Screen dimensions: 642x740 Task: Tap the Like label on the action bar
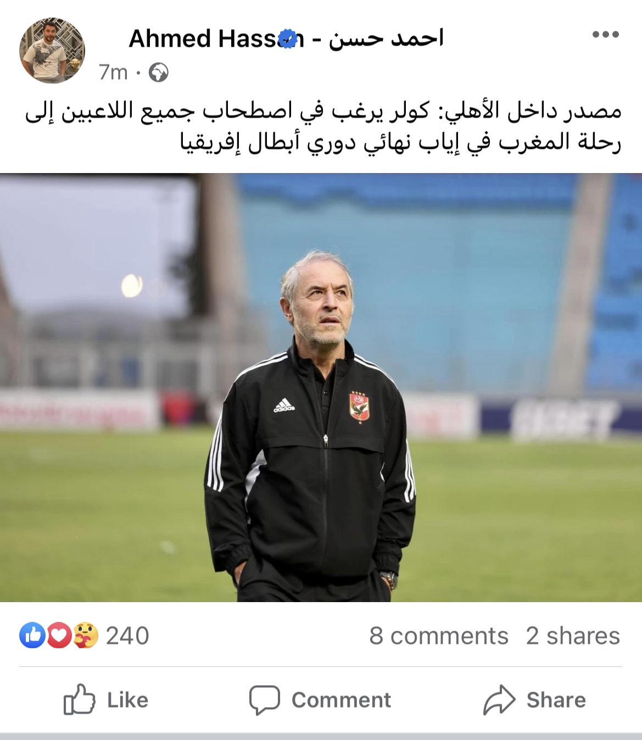click(x=127, y=700)
